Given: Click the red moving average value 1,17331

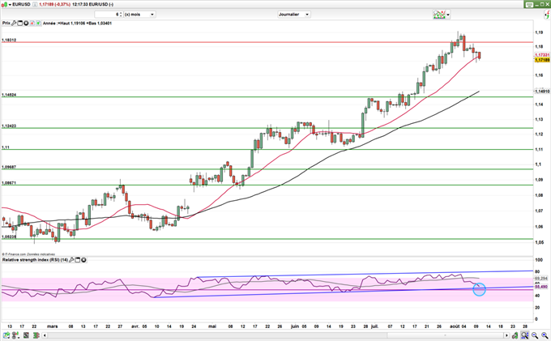Looking at the screenshot, I should click(x=542, y=55).
